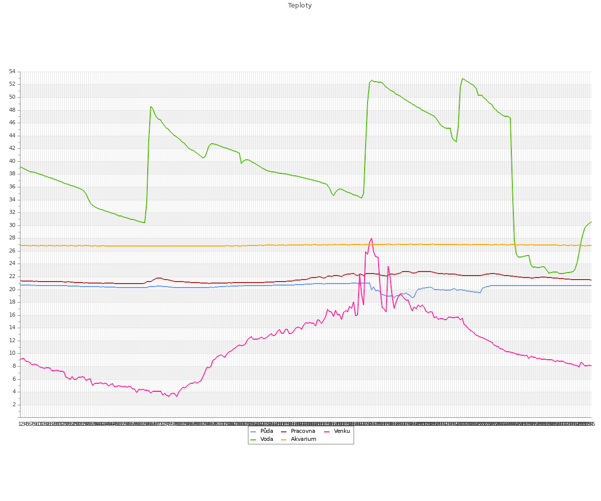Screen dimensions: 601x501
Task: Click the y-axis label 10
Action: [13, 353]
